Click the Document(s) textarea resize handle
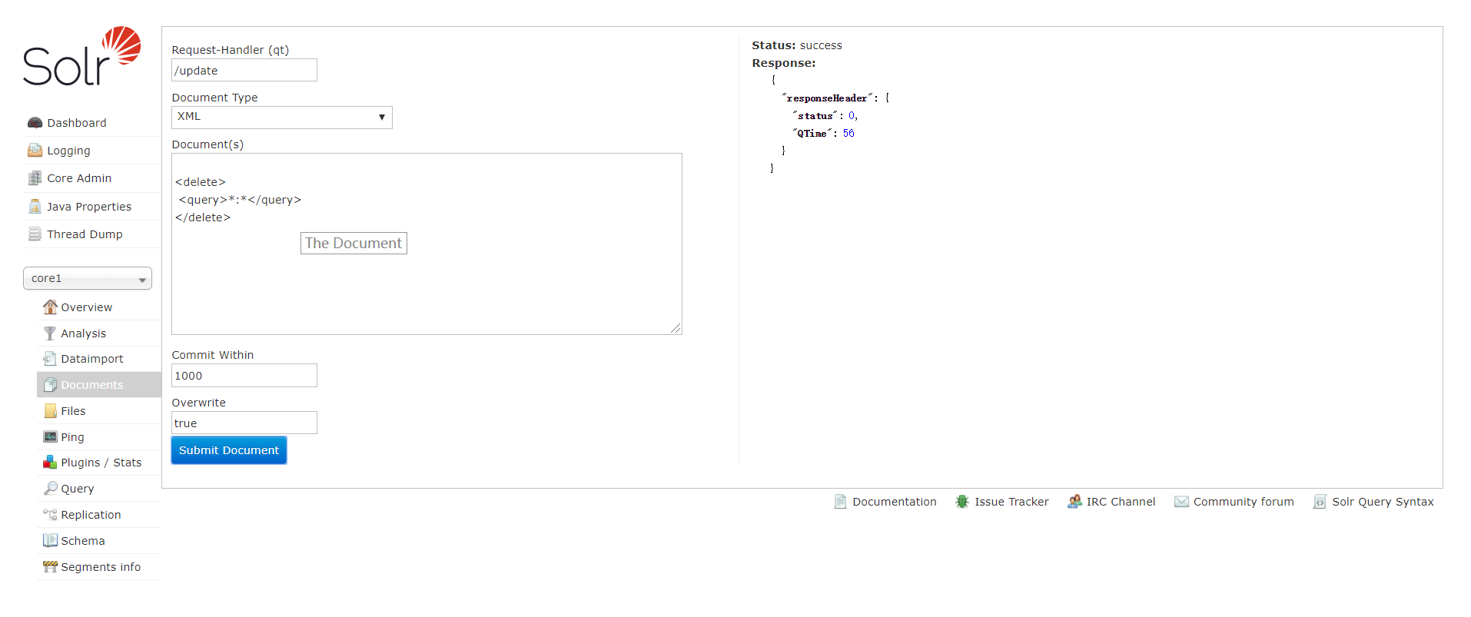Screen dimensions: 1471x617 click(676, 328)
